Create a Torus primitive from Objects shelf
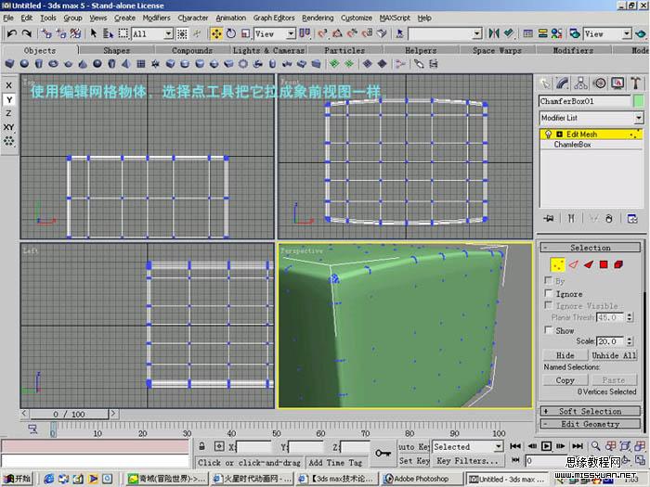This screenshot has height=487, width=650. (x=53, y=64)
